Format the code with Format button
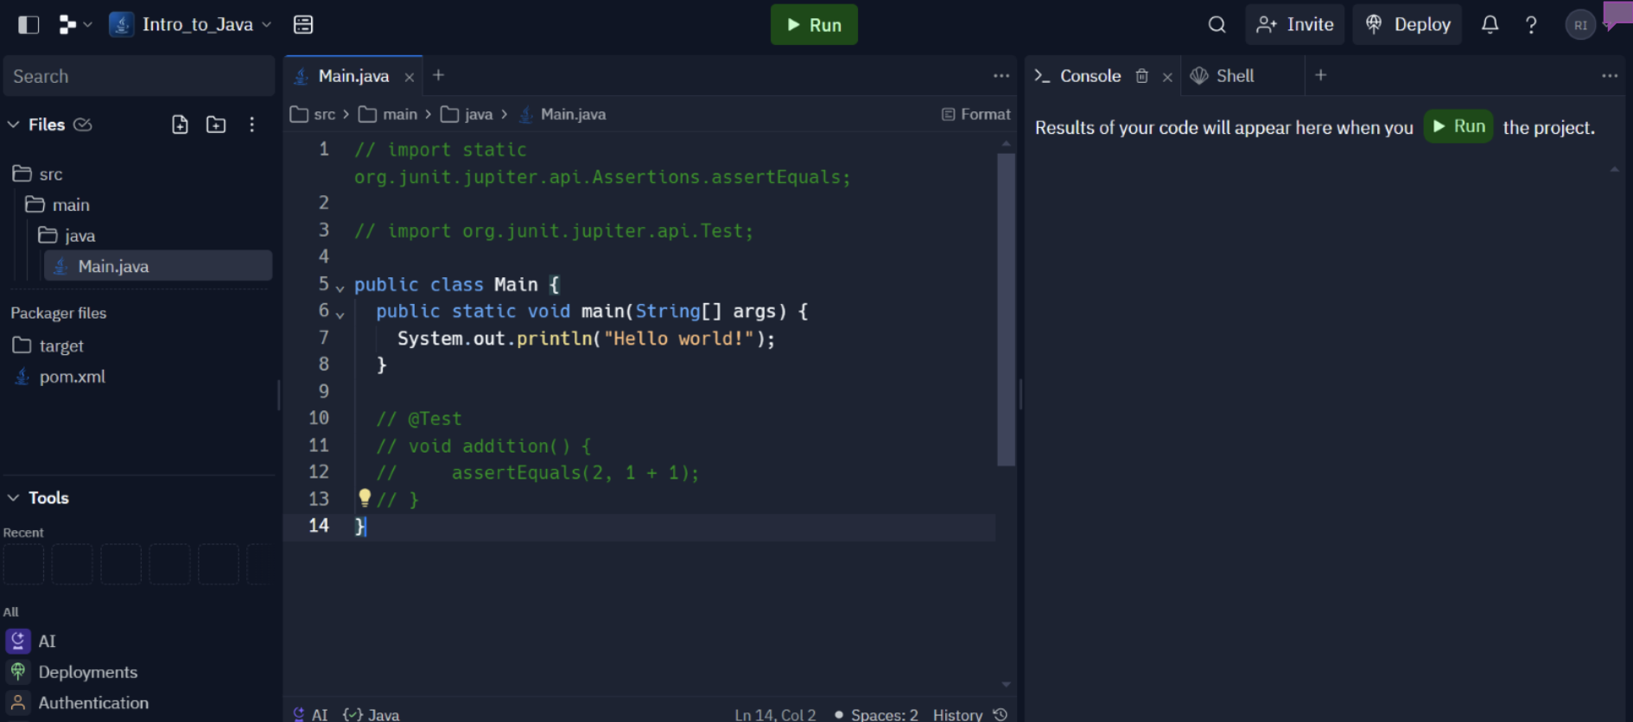Viewport: 1633px width, 722px height. pos(975,114)
